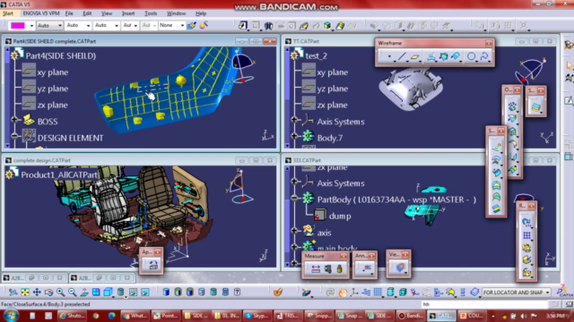Select the Projection tool in Wireframe toolbar

click(431, 56)
